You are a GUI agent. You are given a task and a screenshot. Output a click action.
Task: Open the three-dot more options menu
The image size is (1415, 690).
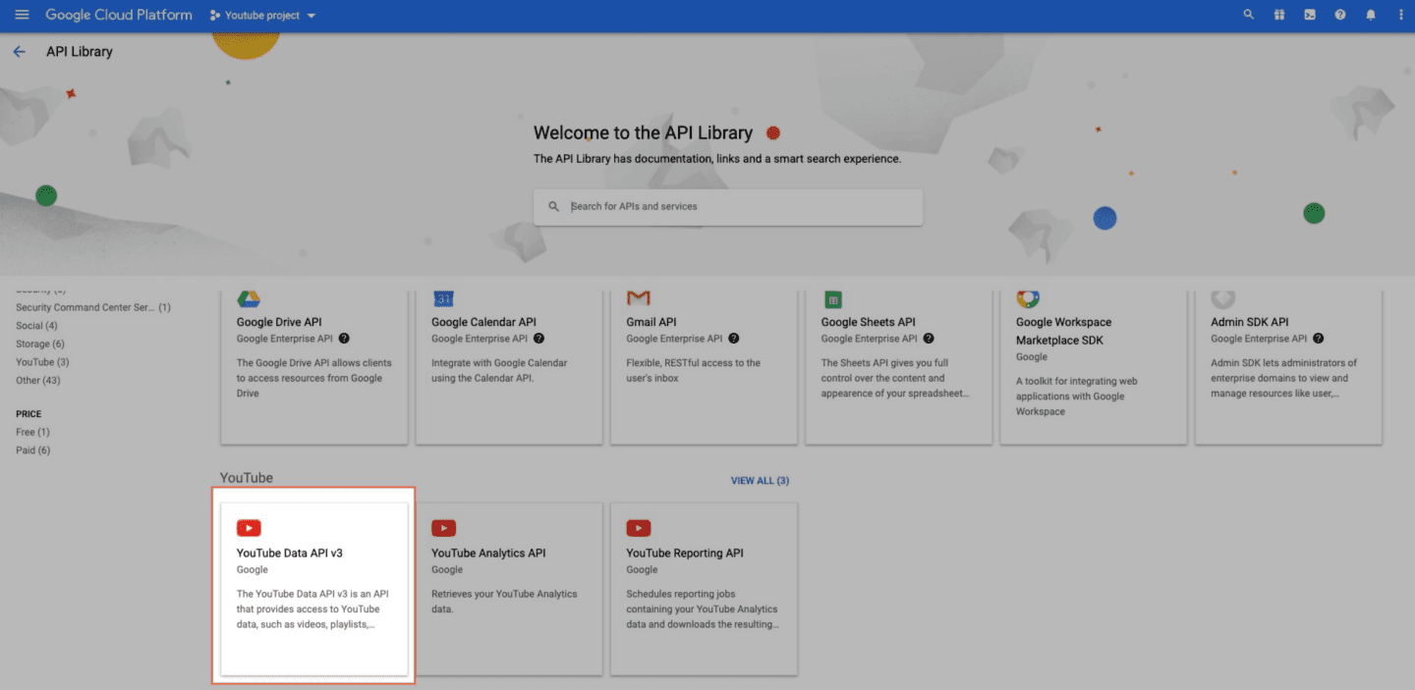(1400, 15)
